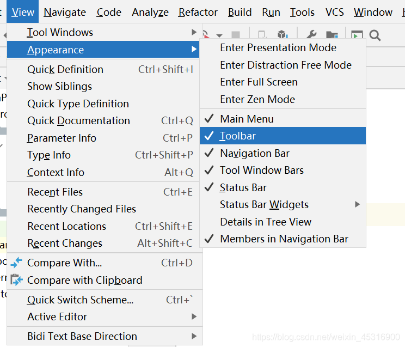Click the gray Stop square icon
The width and height of the screenshot is (405, 347).
[x=236, y=35]
